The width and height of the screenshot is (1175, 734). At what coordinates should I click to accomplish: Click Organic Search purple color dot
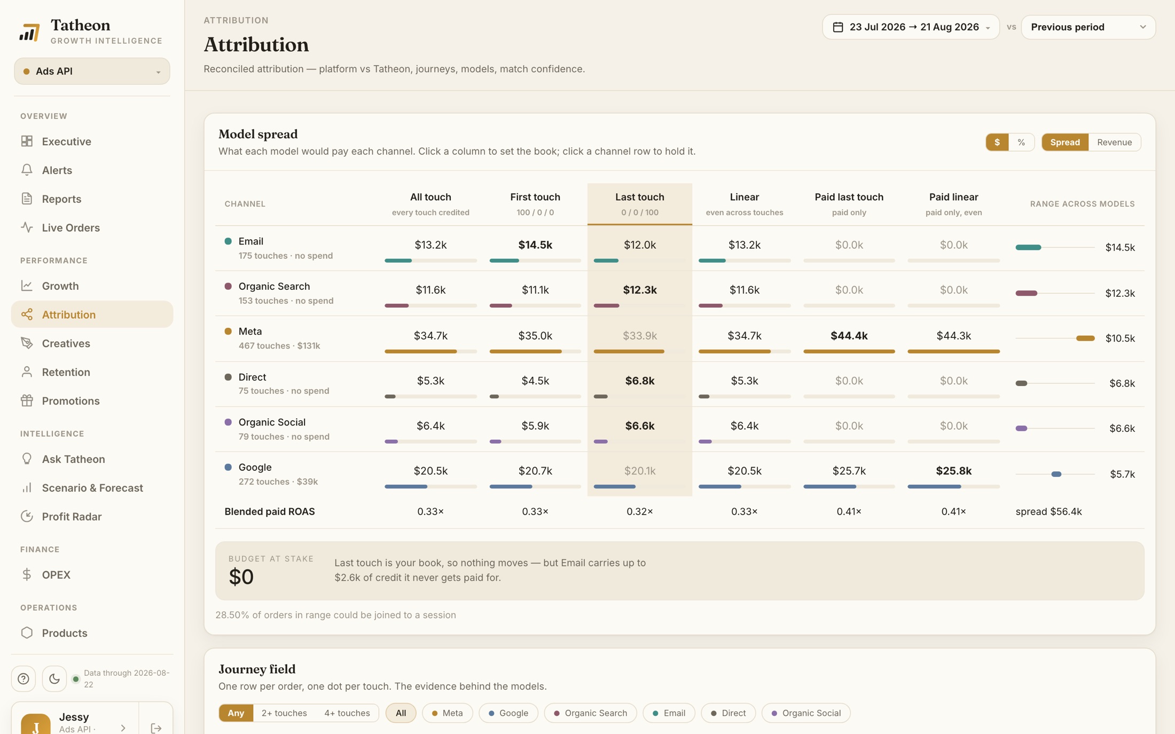228,286
